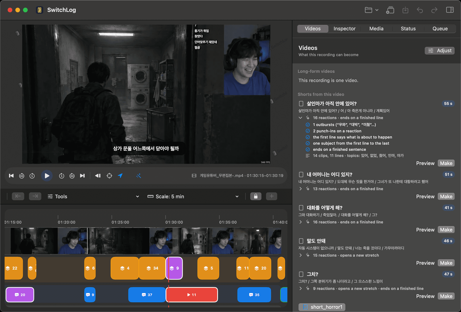
Task: Click the download arrow icon in the title bar
Action: [x=405, y=10]
